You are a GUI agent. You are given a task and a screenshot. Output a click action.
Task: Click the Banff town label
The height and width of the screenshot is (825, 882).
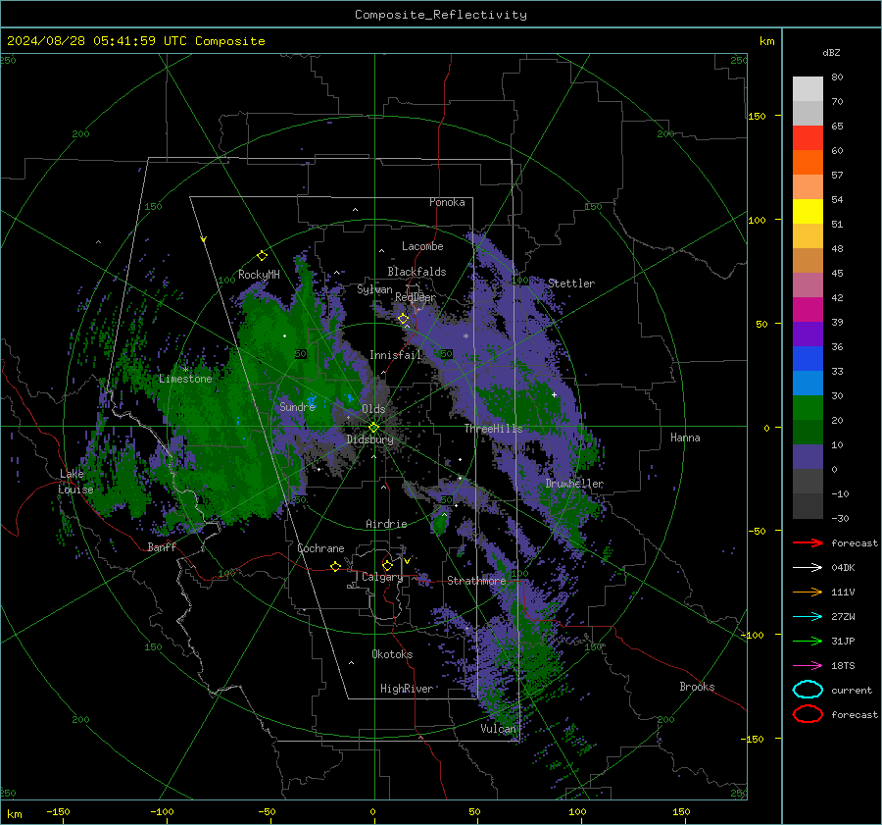click(x=162, y=546)
